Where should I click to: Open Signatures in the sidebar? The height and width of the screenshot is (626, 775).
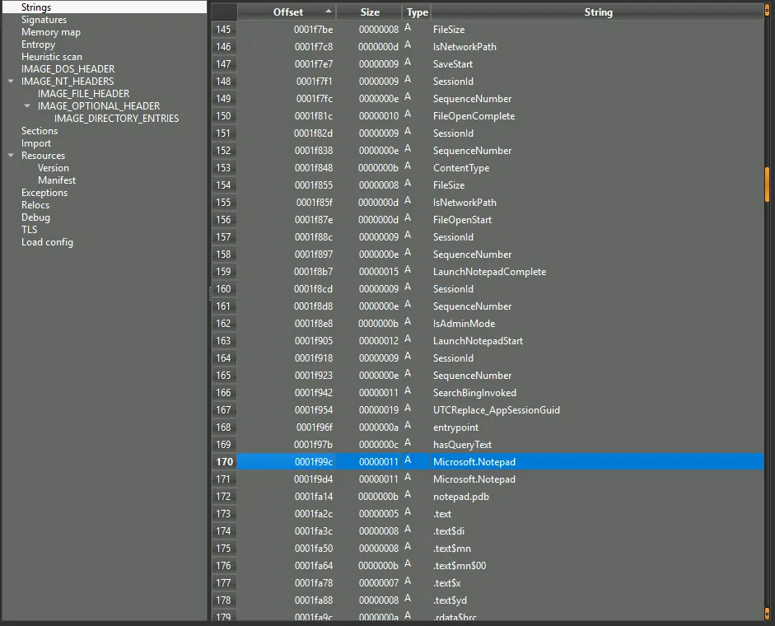[44, 19]
